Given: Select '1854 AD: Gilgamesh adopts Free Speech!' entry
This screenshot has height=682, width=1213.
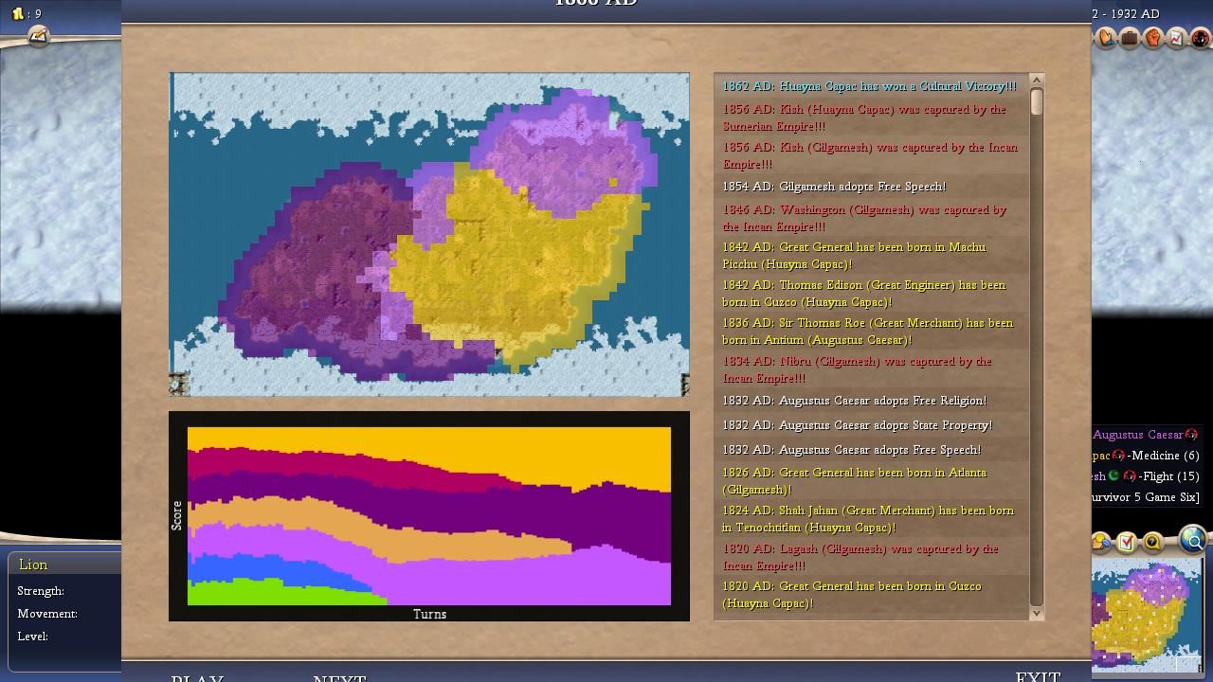Looking at the screenshot, I should click(871, 187).
